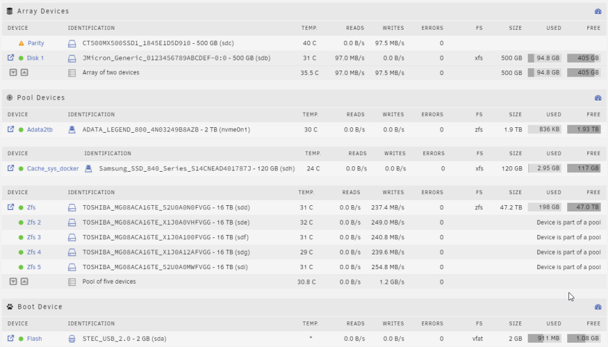608x347 pixels.
Task: Click the browse icon beside Zfs
Action: pos(10,207)
